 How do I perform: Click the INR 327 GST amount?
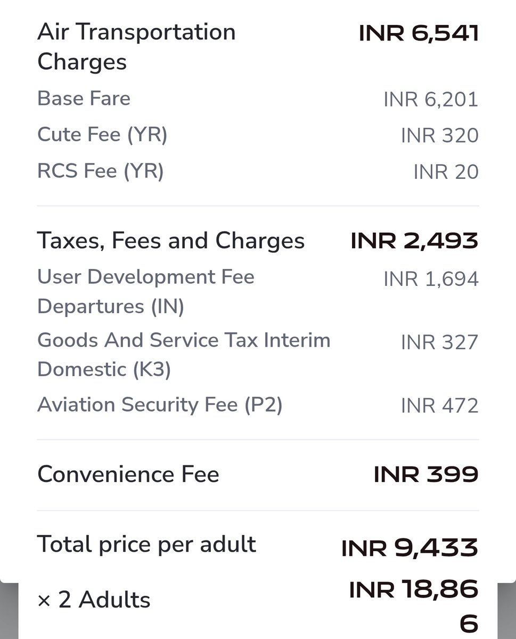[440, 342]
